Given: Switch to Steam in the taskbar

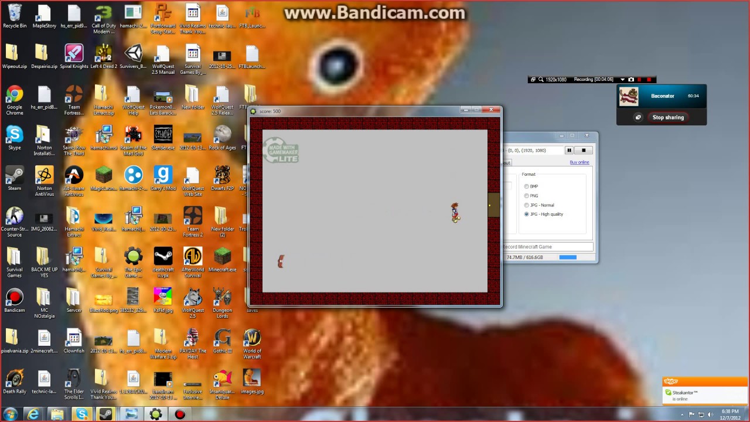Looking at the screenshot, I should tap(106, 414).
